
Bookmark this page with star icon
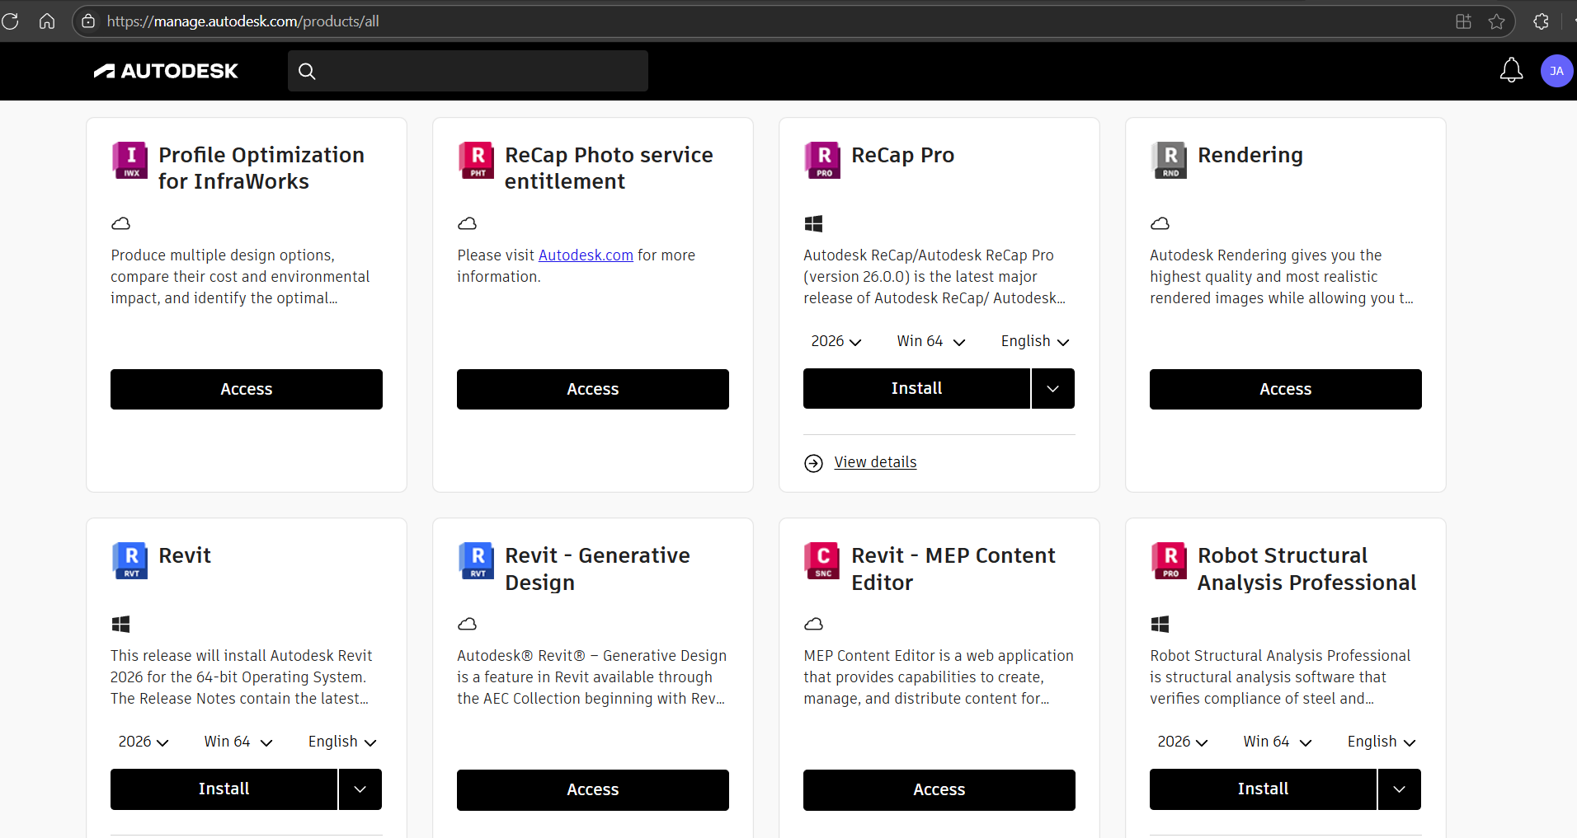(x=1496, y=21)
